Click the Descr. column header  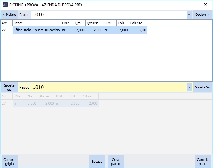pos(37,23)
